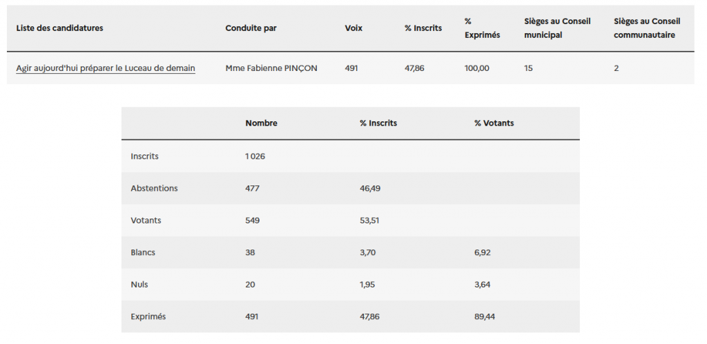Click the Exprimés row label
This screenshot has width=707, height=344.
click(x=148, y=317)
